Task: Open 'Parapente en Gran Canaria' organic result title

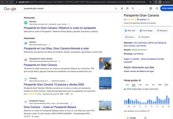Action: pyautogui.click(x=40, y=65)
